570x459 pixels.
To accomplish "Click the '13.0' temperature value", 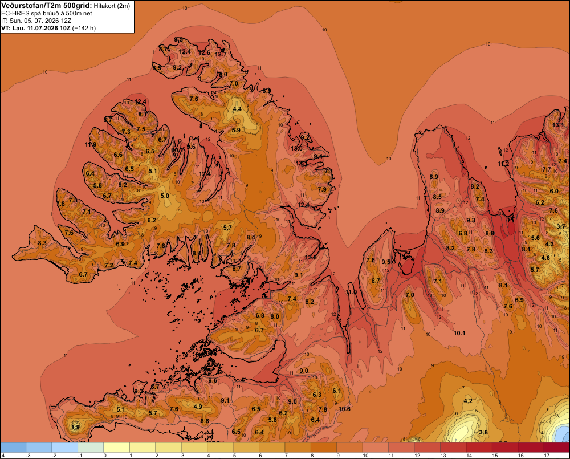I will [296, 148].
